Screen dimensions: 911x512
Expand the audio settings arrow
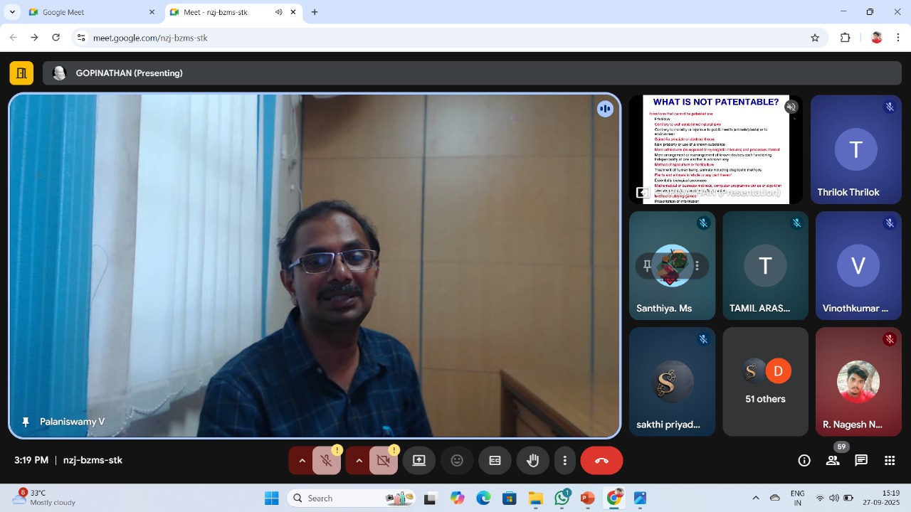[x=302, y=461]
